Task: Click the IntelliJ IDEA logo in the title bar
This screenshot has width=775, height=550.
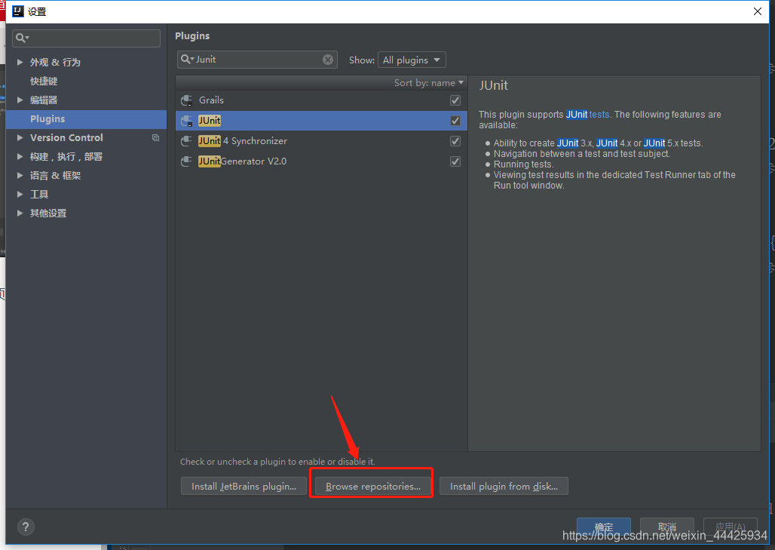Action: tap(18, 11)
